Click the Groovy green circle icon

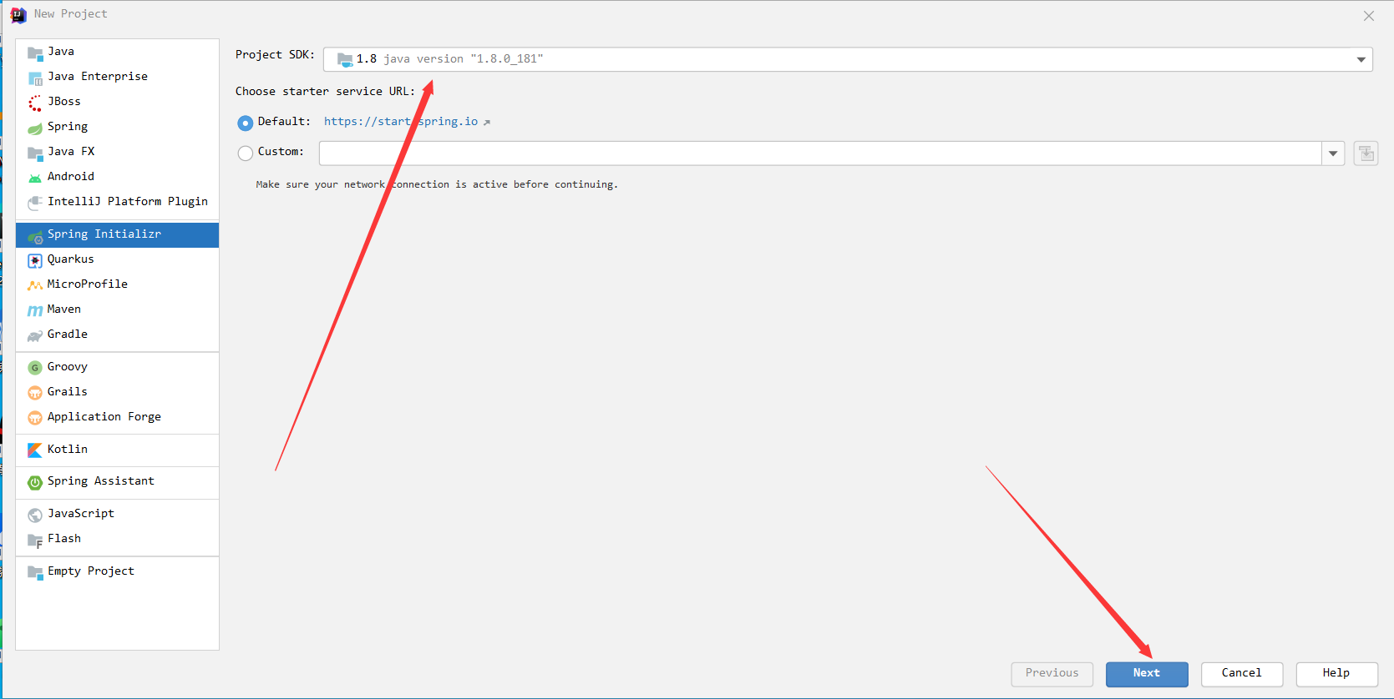[x=34, y=368]
